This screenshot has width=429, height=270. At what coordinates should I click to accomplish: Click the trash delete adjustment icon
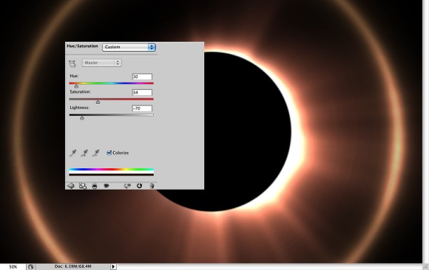152,186
